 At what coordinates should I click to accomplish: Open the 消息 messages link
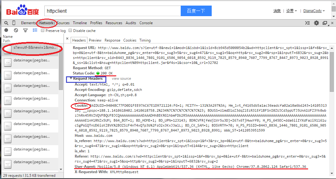point(277,11)
